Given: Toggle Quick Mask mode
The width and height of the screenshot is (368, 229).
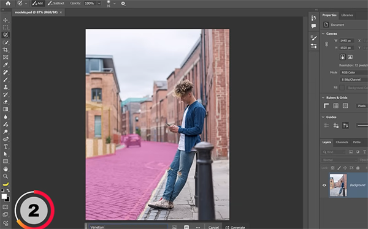Looking at the screenshot, I should [x=6, y=207].
